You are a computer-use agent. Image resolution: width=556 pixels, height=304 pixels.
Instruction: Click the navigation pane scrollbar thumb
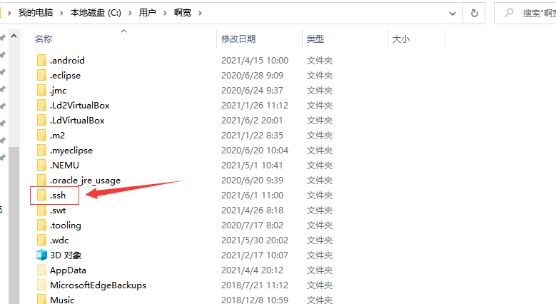[14, 226]
